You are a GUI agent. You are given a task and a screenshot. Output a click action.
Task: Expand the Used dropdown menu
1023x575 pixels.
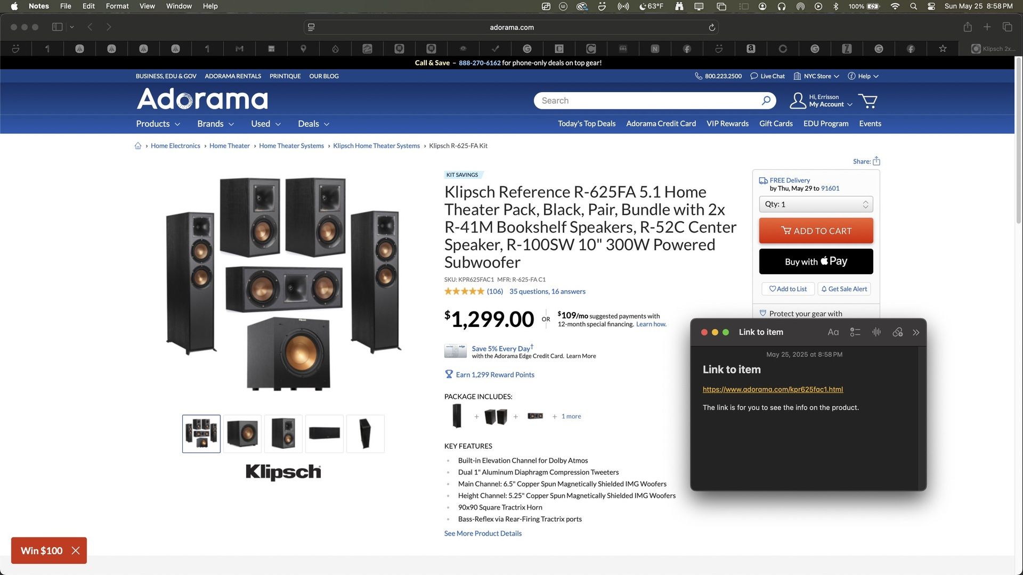click(x=266, y=124)
